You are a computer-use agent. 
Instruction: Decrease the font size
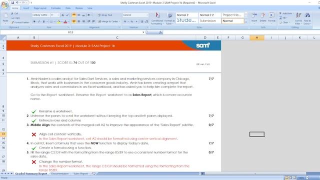tap(67, 15)
